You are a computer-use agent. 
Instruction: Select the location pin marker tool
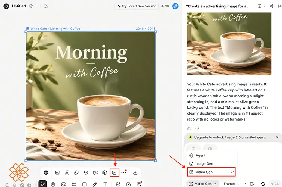pos(53,184)
